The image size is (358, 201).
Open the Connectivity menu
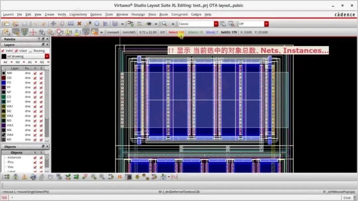tap(78, 14)
